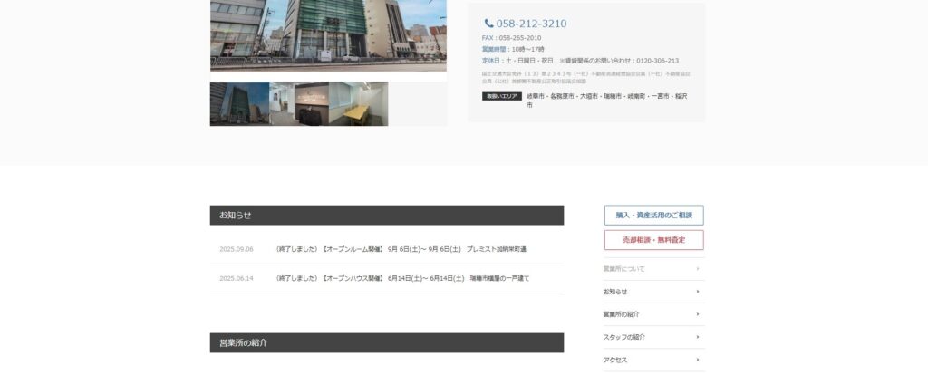928x375 pixels.
Task: Click the 取扱いエリア label badge
Action: [x=501, y=96]
